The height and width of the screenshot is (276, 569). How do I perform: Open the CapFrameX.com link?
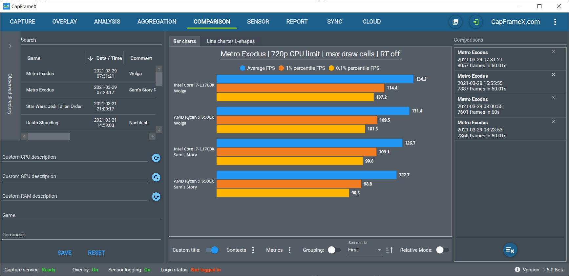[x=515, y=22]
